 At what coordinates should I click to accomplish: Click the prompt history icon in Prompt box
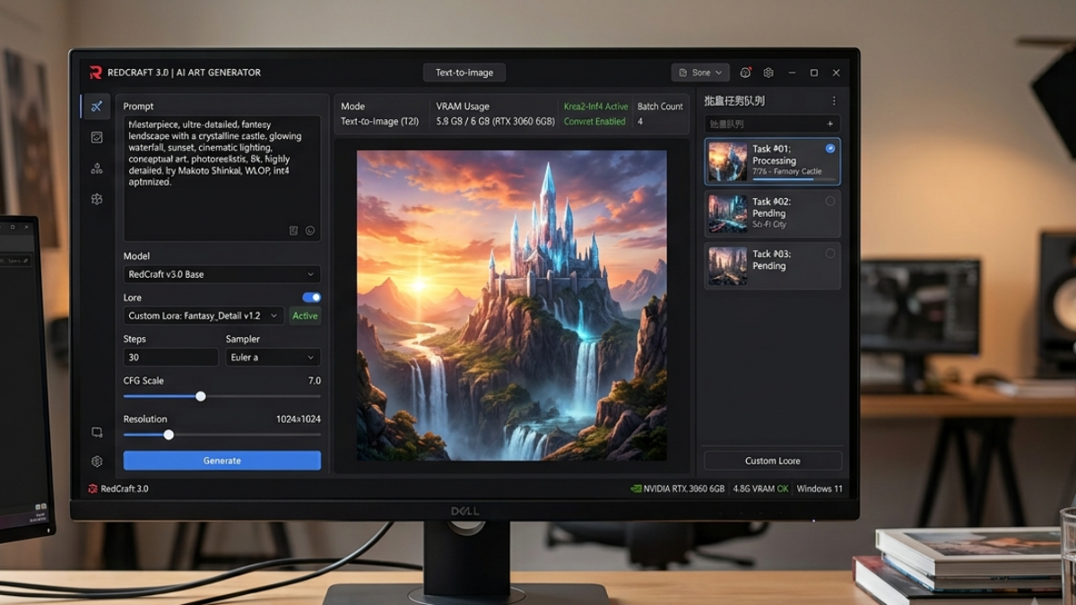pyautogui.click(x=310, y=230)
